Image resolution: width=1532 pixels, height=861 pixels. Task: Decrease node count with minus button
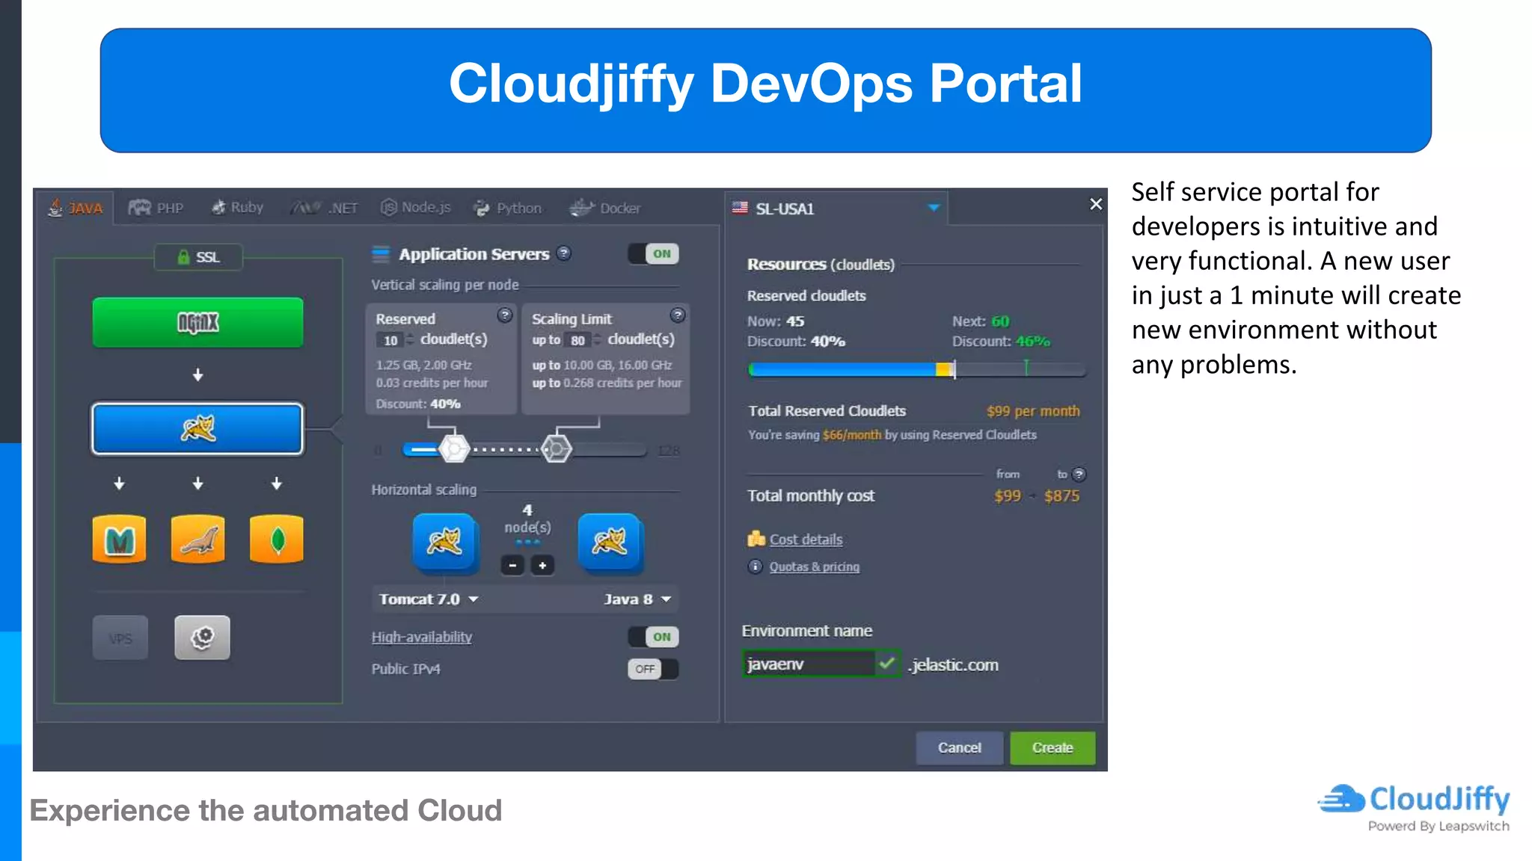[512, 566]
